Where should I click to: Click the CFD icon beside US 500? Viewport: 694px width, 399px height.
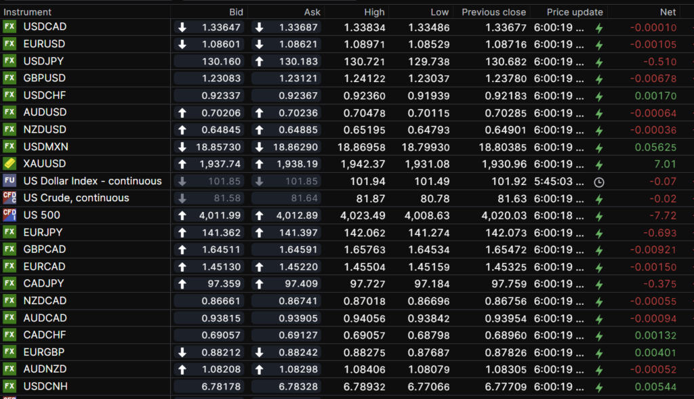click(x=9, y=215)
